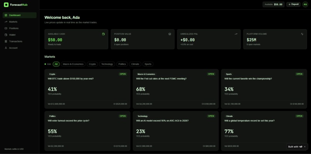
Task: Click the Dashboard sidebar icon
Action: click(x=6, y=15)
